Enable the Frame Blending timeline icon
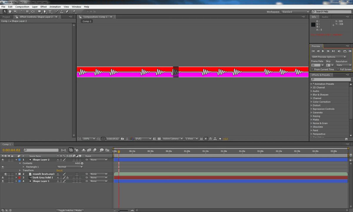 [x=89, y=150]
